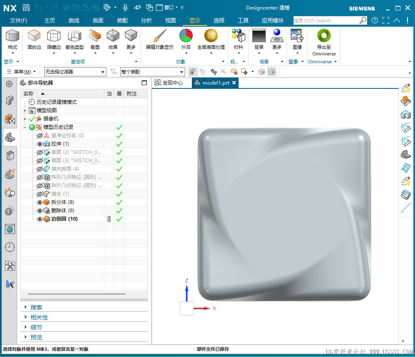Click the 着重 emphasis icon in ribbon
This screenshot has height=357, width=415.
[x=95, y=36]
